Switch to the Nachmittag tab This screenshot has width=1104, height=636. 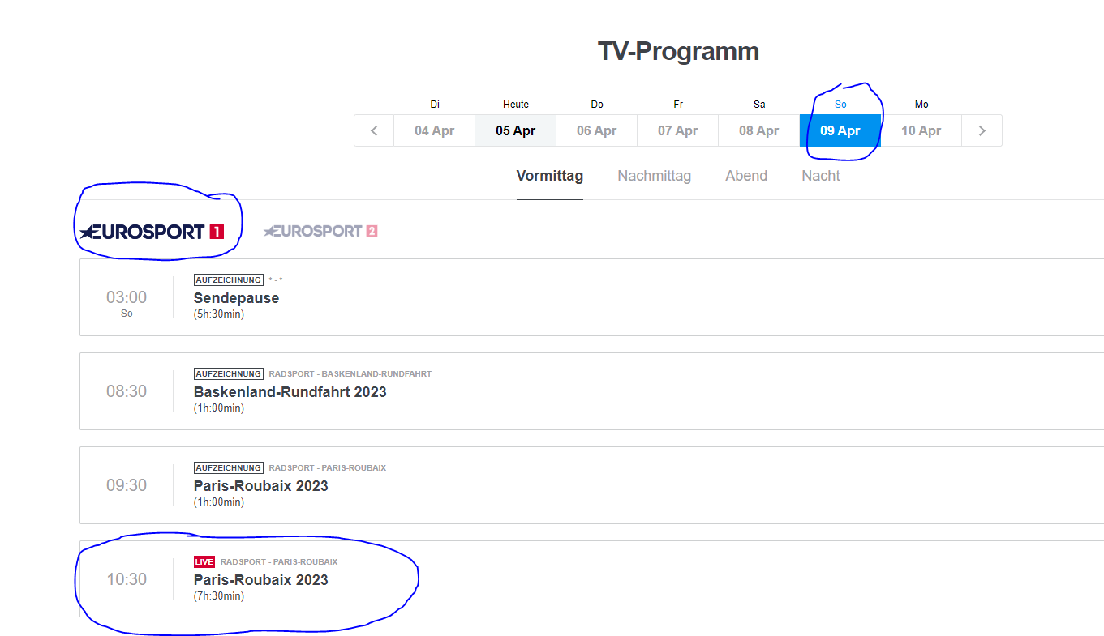[654, 176]
